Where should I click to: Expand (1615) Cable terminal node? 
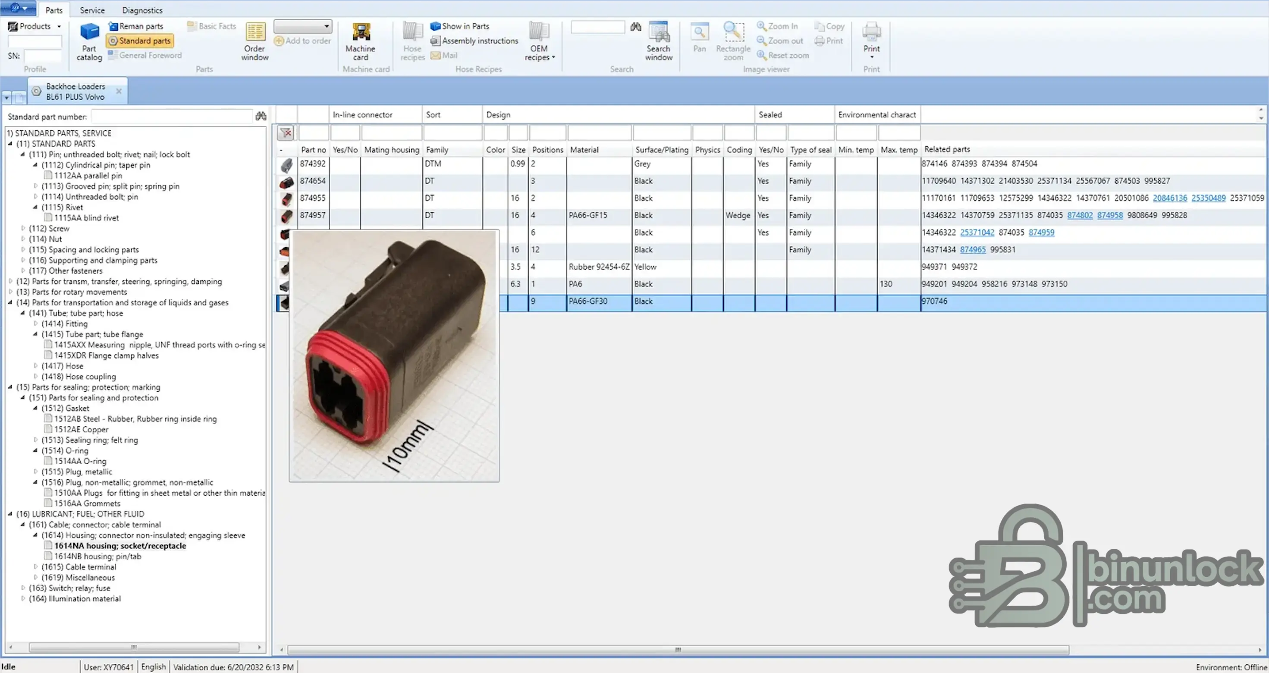tap(35, 567)
